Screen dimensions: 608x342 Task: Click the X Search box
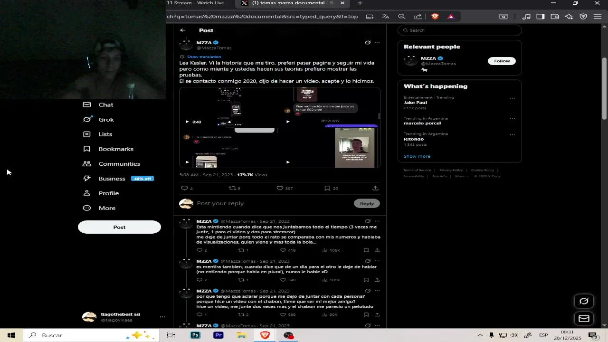pyautogui.click(x=459, y=30)
